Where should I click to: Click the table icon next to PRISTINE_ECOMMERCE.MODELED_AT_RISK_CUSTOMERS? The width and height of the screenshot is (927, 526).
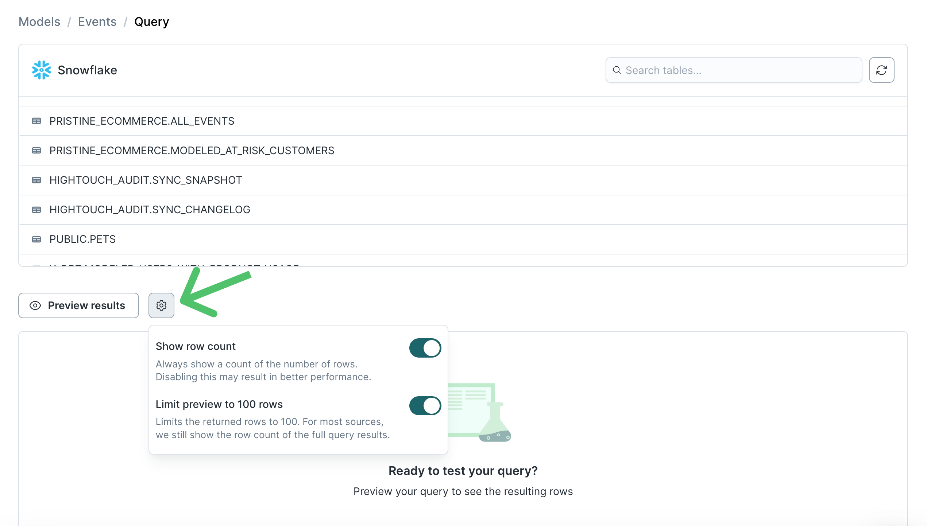pyautogui.click(x=36, y=151)
